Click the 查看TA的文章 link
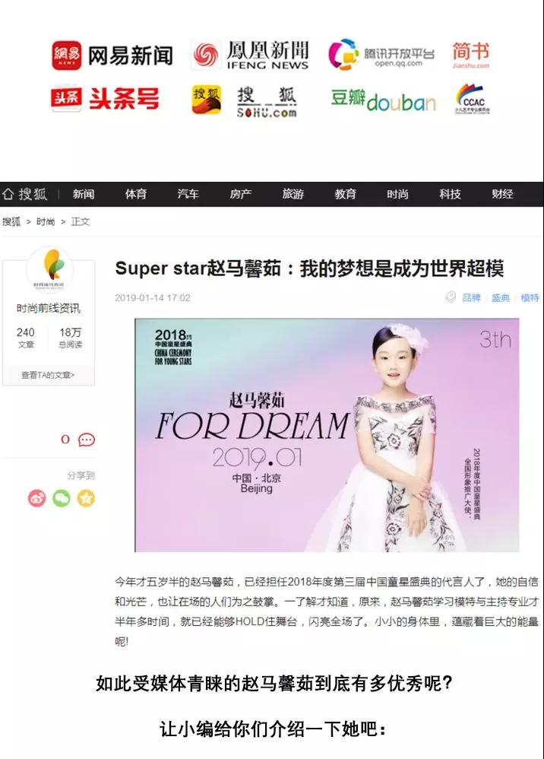The width and height of the screenshot is (544, 759). pyautogui.click(x=48, y=375)
